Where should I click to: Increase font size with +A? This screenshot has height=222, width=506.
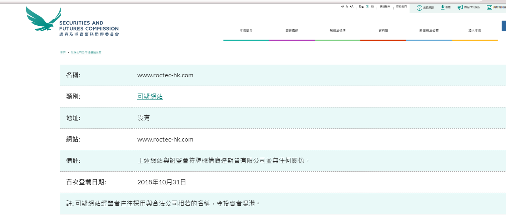(x=352, y=7)
